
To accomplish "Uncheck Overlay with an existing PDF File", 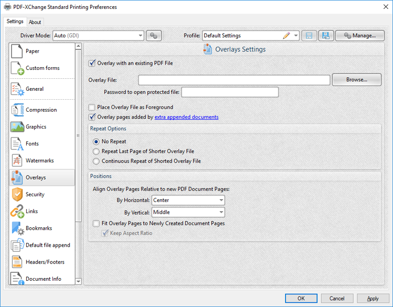I will pos(92,63).
